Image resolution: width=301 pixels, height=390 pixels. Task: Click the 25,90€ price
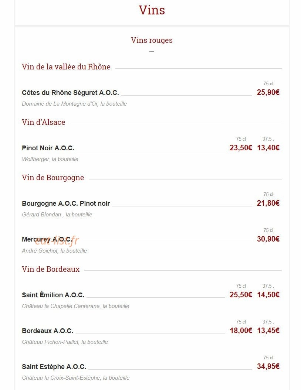coord(268,92)
